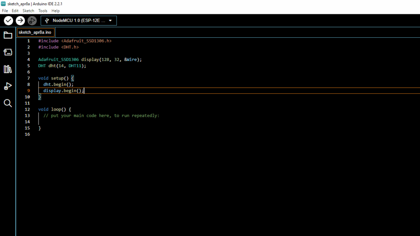420x236 pixels.
Task: Click the dht.begin(); statement
Action: click(58, 84)
